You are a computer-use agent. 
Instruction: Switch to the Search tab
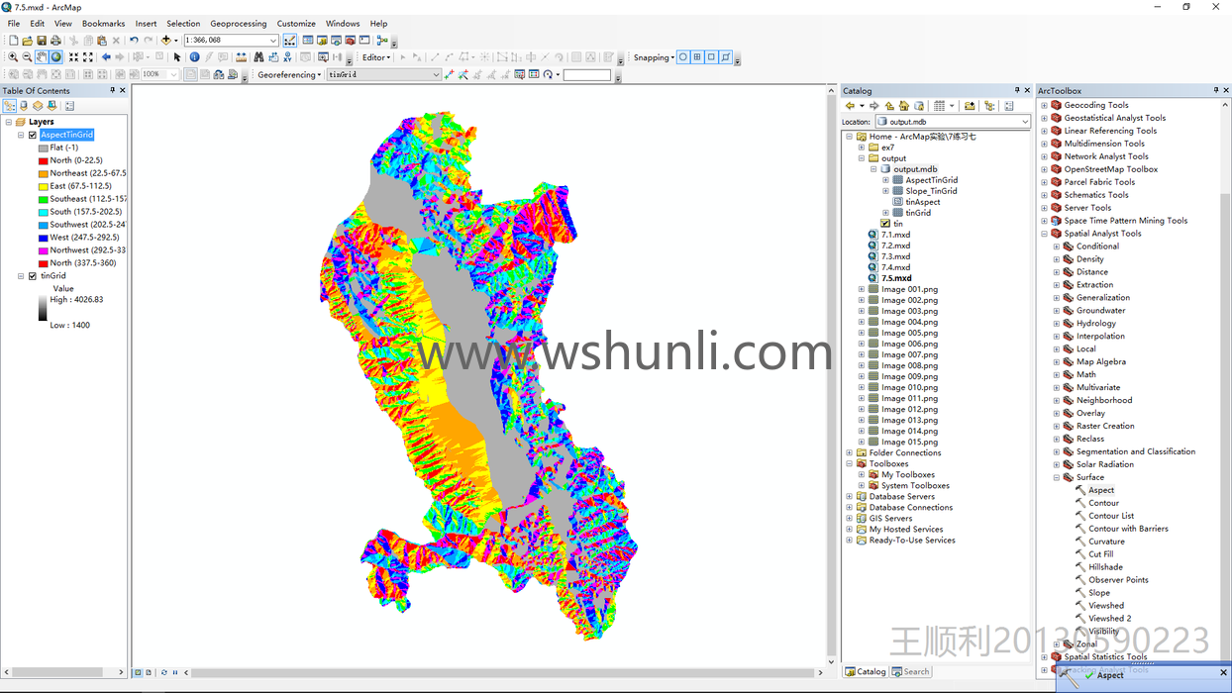click(x=911, y=671)
